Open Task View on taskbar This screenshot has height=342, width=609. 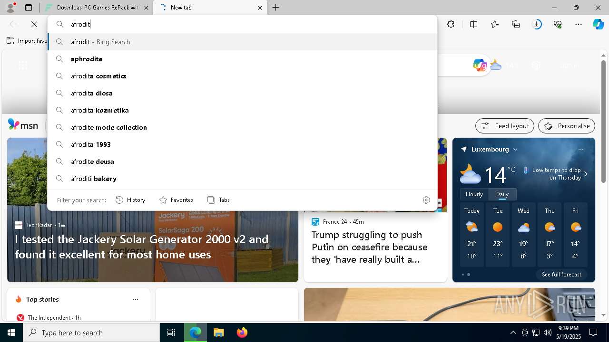pyautogui.click(x=171, y=332)
